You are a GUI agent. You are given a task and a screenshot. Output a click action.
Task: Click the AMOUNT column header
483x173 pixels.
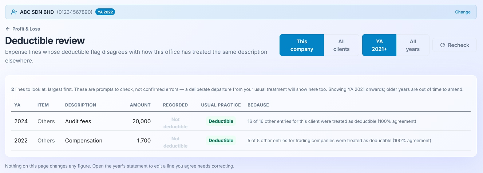(x=140, y=105)
